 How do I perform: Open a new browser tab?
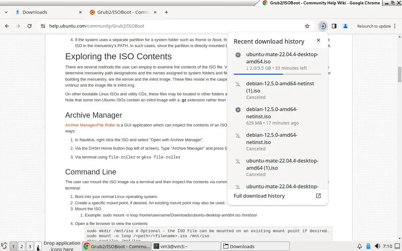pos(166,12)
